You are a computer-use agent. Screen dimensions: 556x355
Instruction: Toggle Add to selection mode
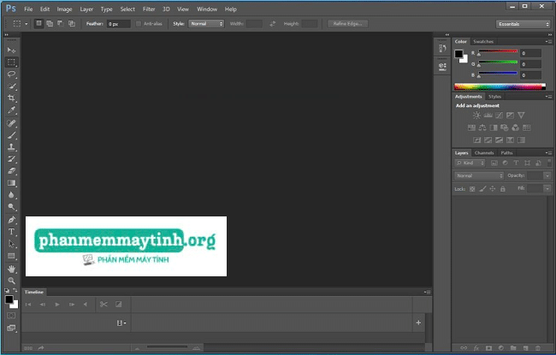pyautogui.click(x=50, y=24)
